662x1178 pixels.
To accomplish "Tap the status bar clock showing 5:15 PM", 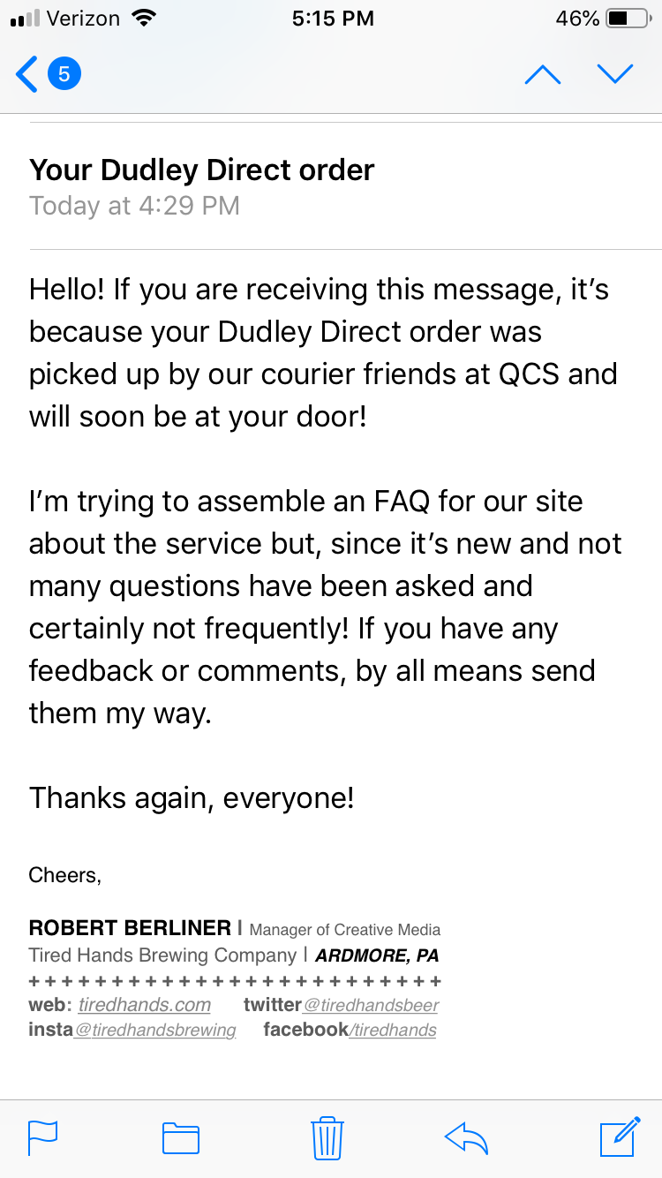I will click(x=333, y=19).
